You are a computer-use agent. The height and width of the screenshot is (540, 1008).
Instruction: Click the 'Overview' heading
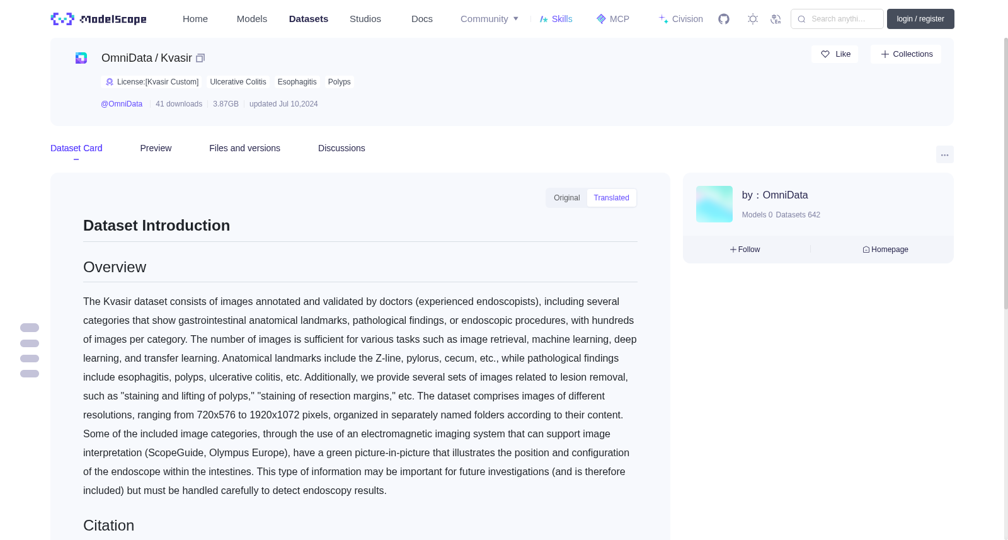point(115,267)
